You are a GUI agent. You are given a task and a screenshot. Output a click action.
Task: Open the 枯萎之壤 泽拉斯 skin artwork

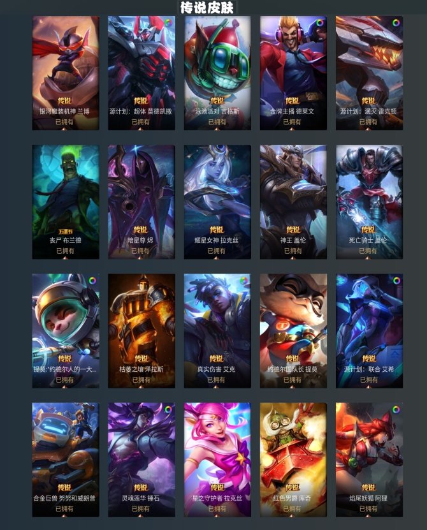tap(141, 330)
